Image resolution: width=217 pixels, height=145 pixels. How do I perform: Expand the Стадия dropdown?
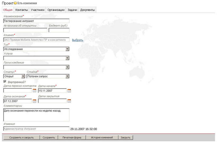67,76
